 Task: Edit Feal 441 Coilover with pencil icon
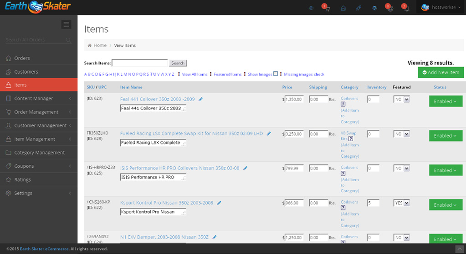(x=200, y=100)
